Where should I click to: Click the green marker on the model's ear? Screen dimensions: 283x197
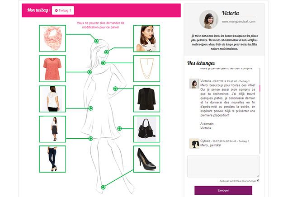pyautogui.click(x=106, y=52)
